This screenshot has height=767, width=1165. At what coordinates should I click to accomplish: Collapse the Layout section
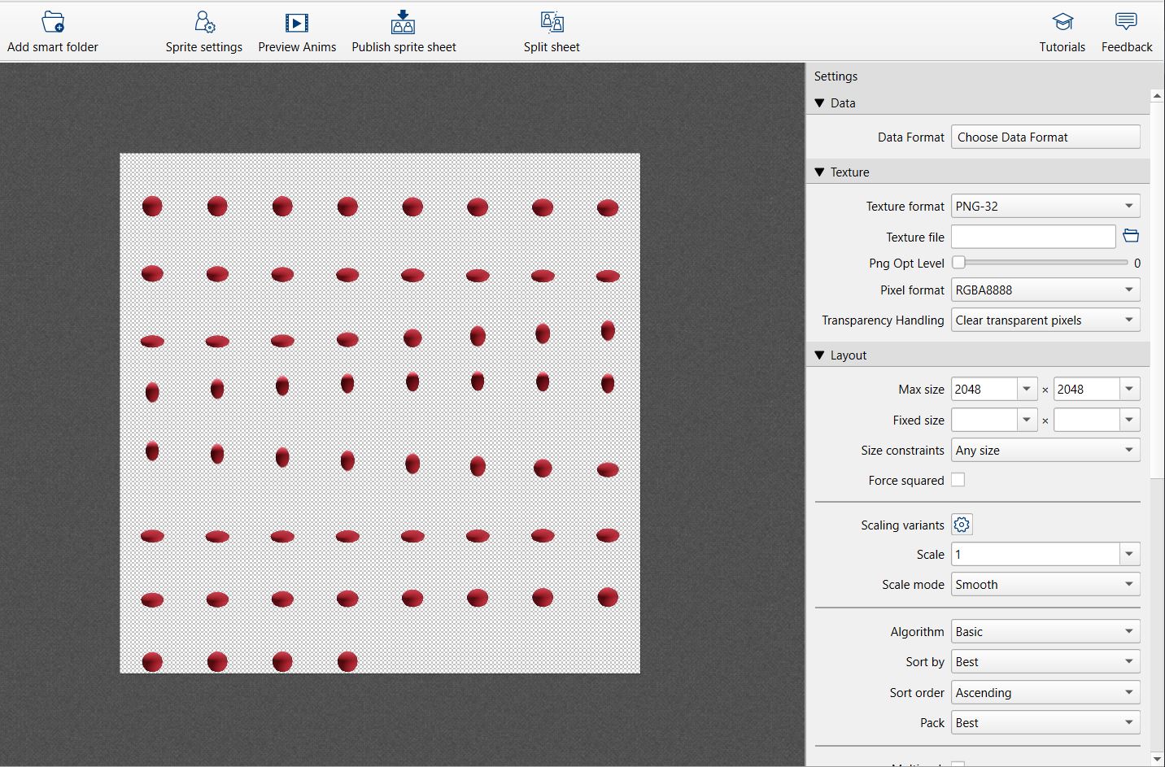click(x=821, y=355)
